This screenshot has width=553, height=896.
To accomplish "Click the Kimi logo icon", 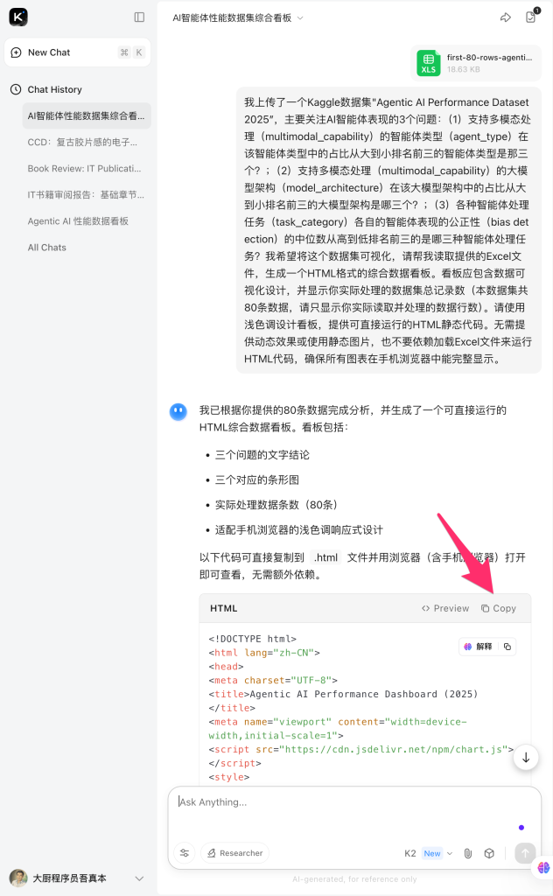I will (x=18, y=17).
